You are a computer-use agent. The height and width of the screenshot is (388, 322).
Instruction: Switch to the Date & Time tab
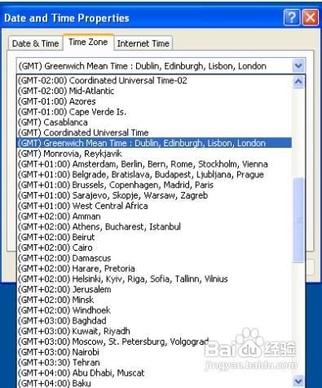click(x=35, y=43)
